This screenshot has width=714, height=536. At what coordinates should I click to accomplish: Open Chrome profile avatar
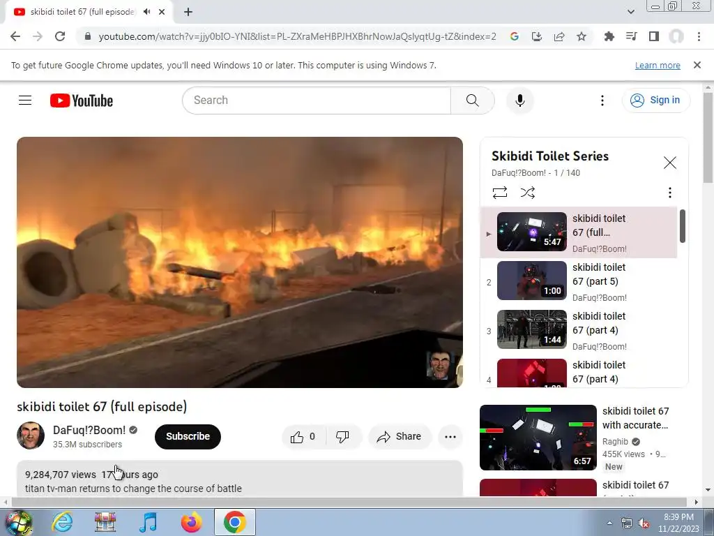(676, 36)
